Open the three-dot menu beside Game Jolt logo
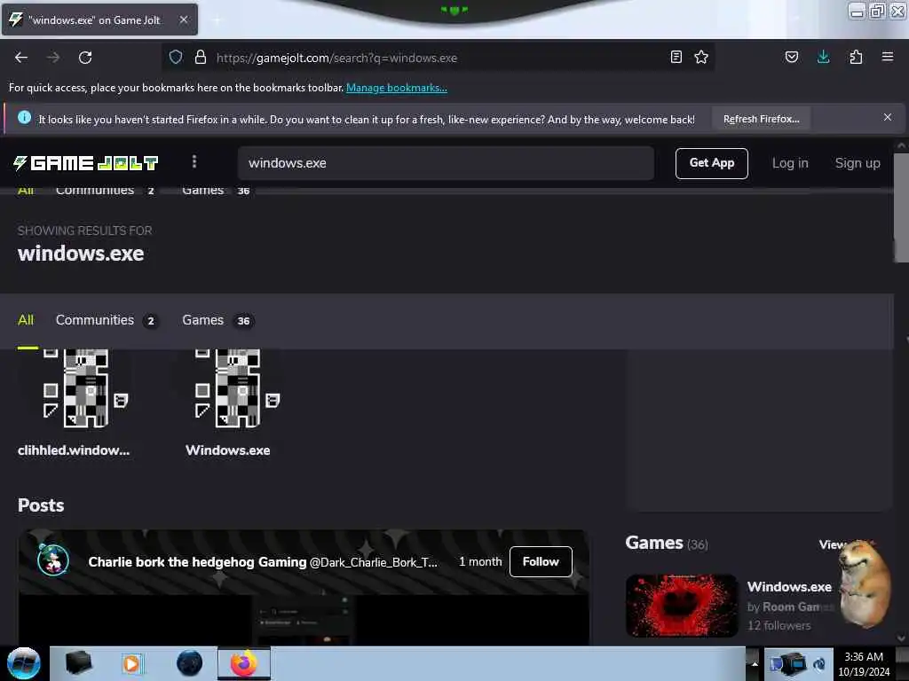 (x=194, y=162)
